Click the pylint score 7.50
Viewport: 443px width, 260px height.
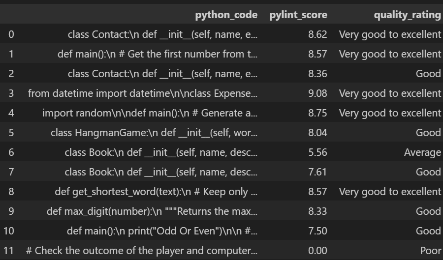click(x=317, y=231)
